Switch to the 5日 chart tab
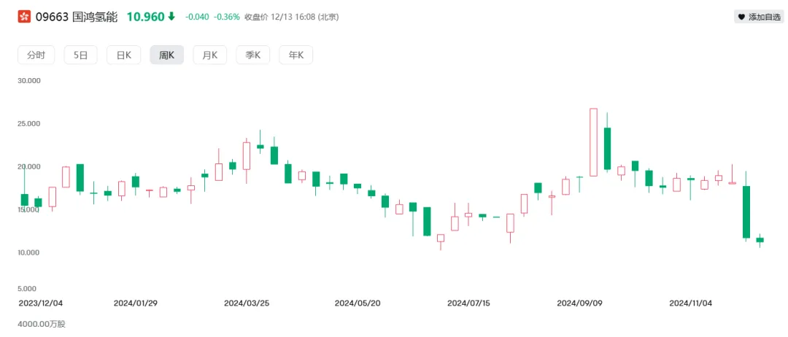 point(80,55)
